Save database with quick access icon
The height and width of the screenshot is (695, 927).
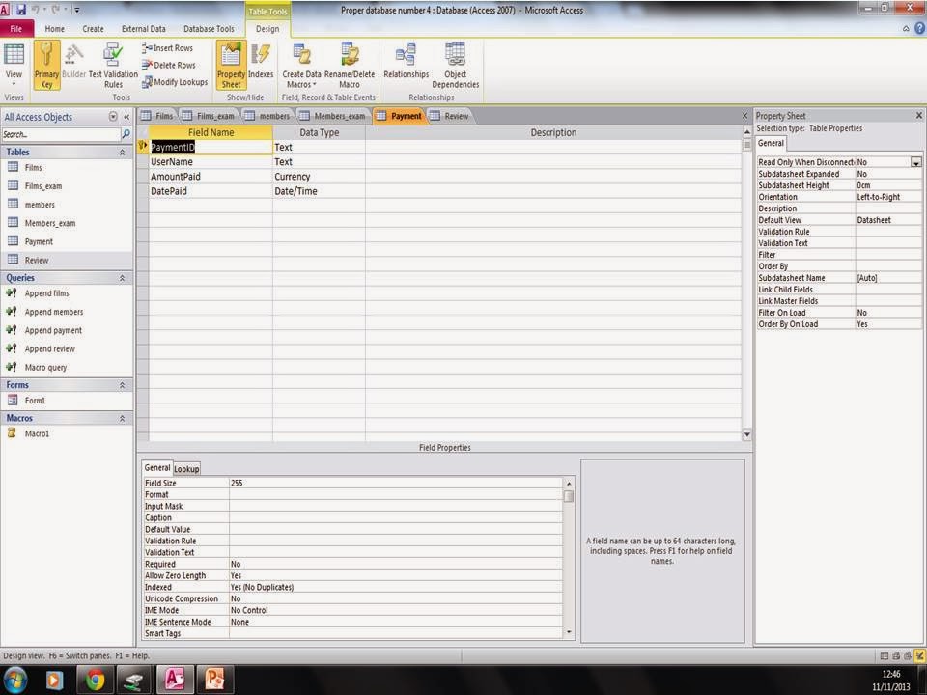(x=20, y=10)
